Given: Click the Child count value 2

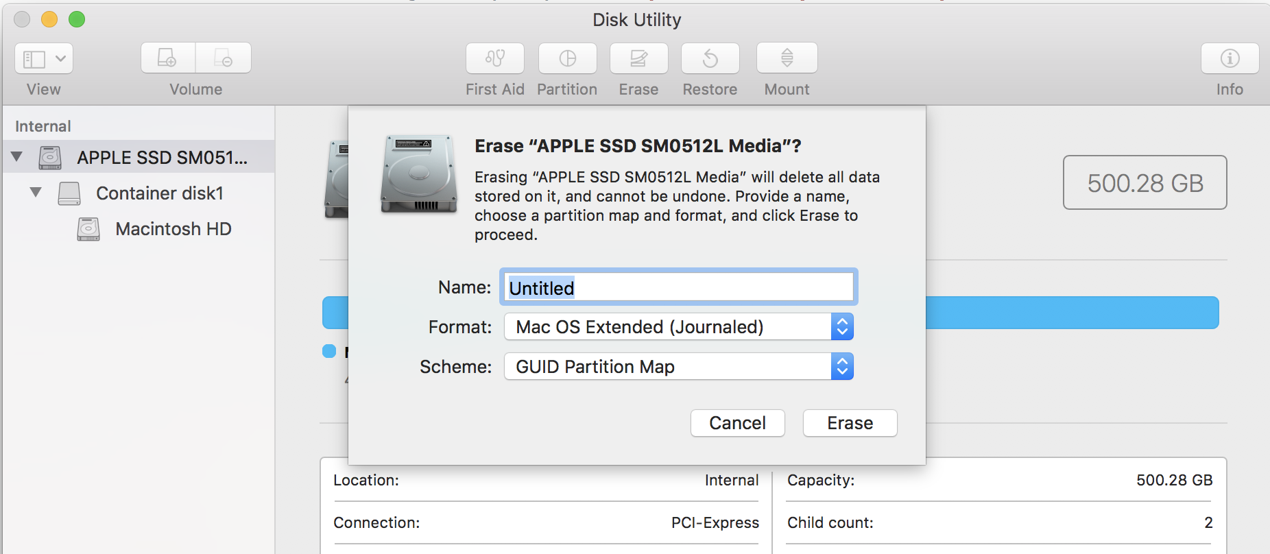Looking at the screenshot, I should coord(1208,522).
